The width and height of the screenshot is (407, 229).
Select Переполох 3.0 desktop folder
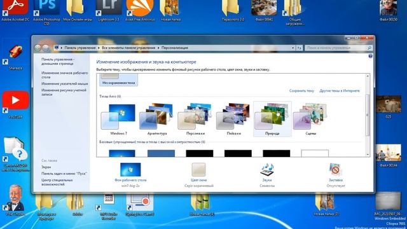pyautogui.click(x=233, y=11)
